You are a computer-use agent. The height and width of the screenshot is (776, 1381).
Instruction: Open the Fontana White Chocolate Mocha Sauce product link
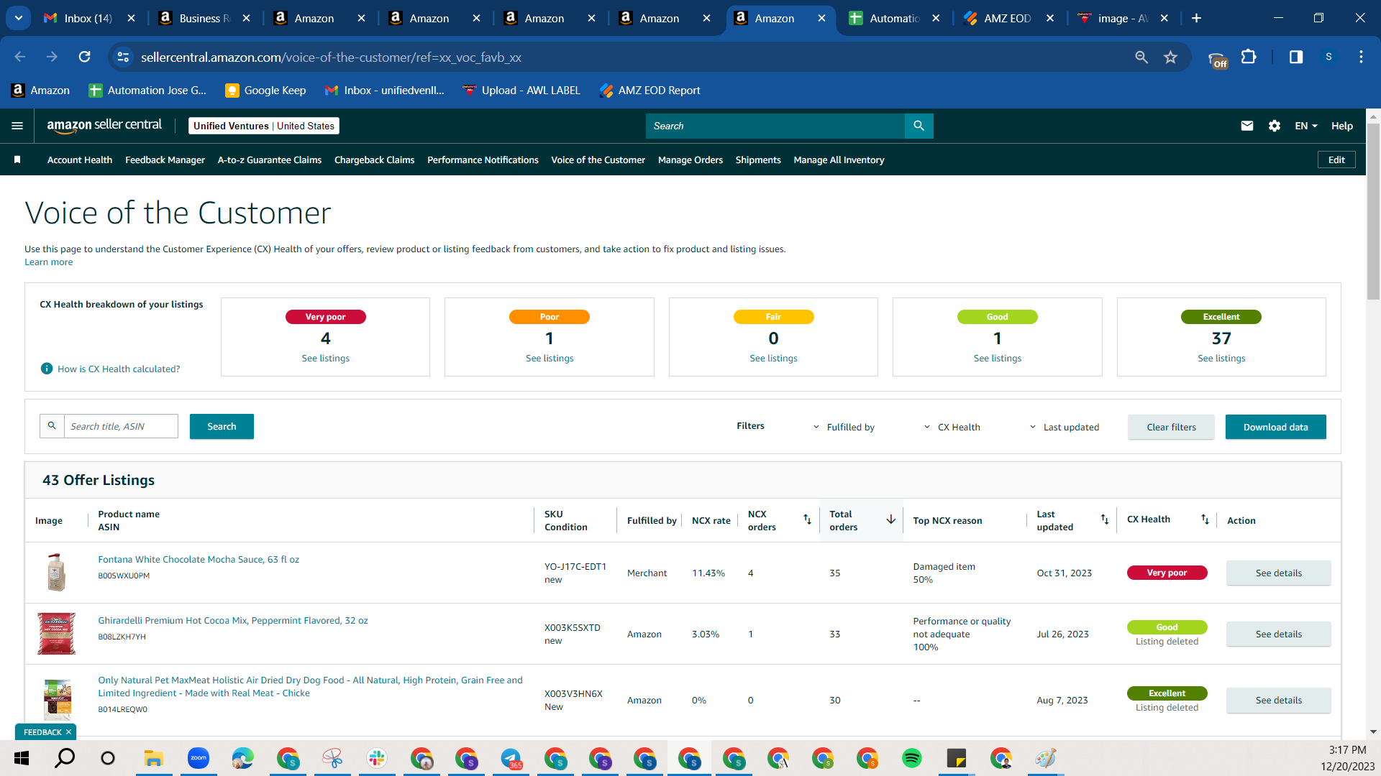pos(199,560)
